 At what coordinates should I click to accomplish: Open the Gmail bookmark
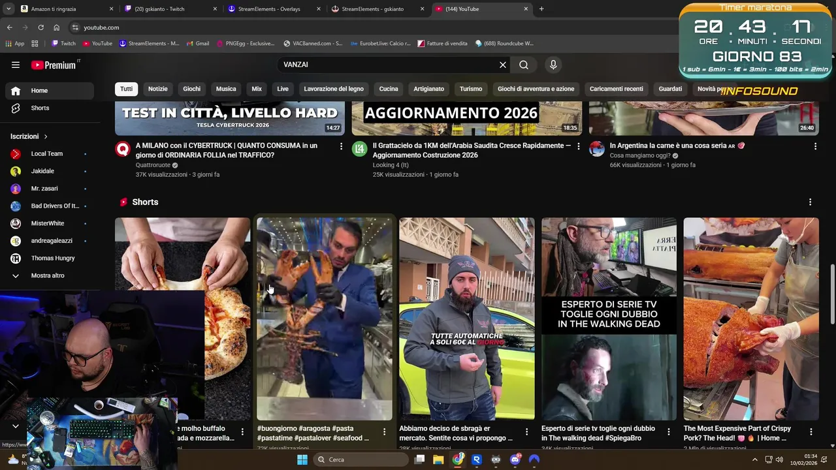(x=197, y=44)
